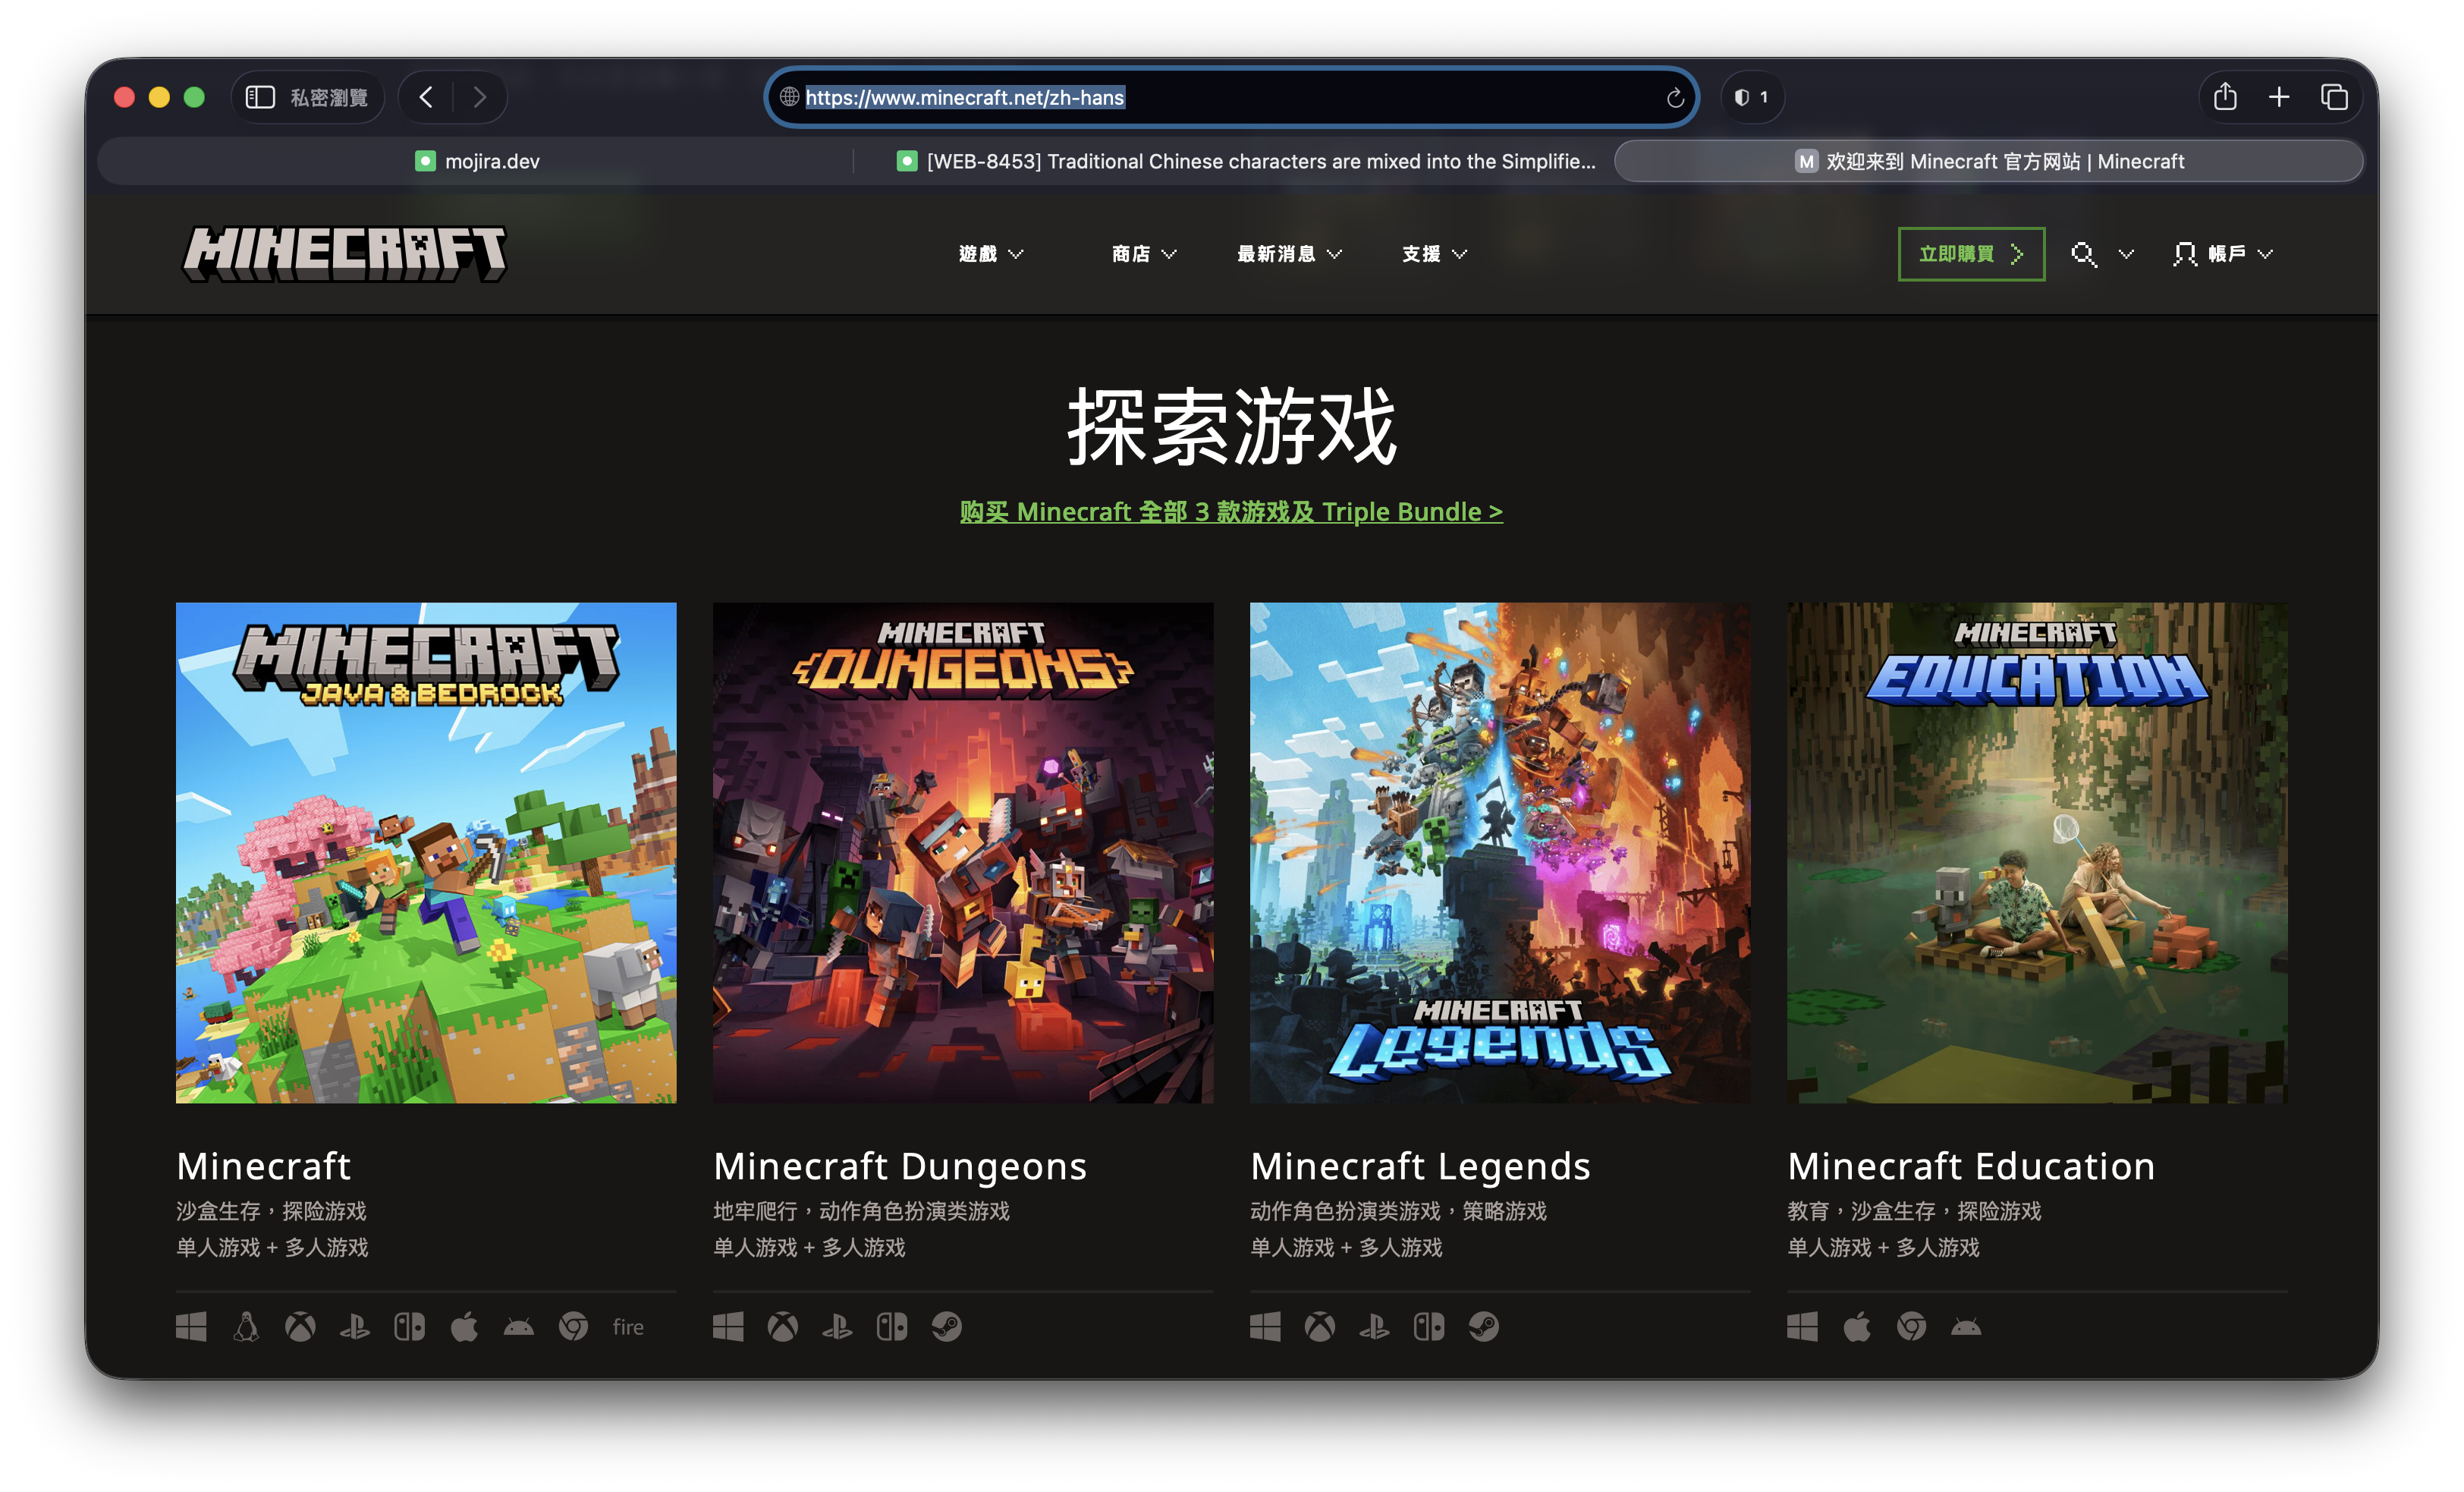Open the Share icon in the toolbar
The width and height of the screenshot is (2464, 1492).
(2224, 97)
